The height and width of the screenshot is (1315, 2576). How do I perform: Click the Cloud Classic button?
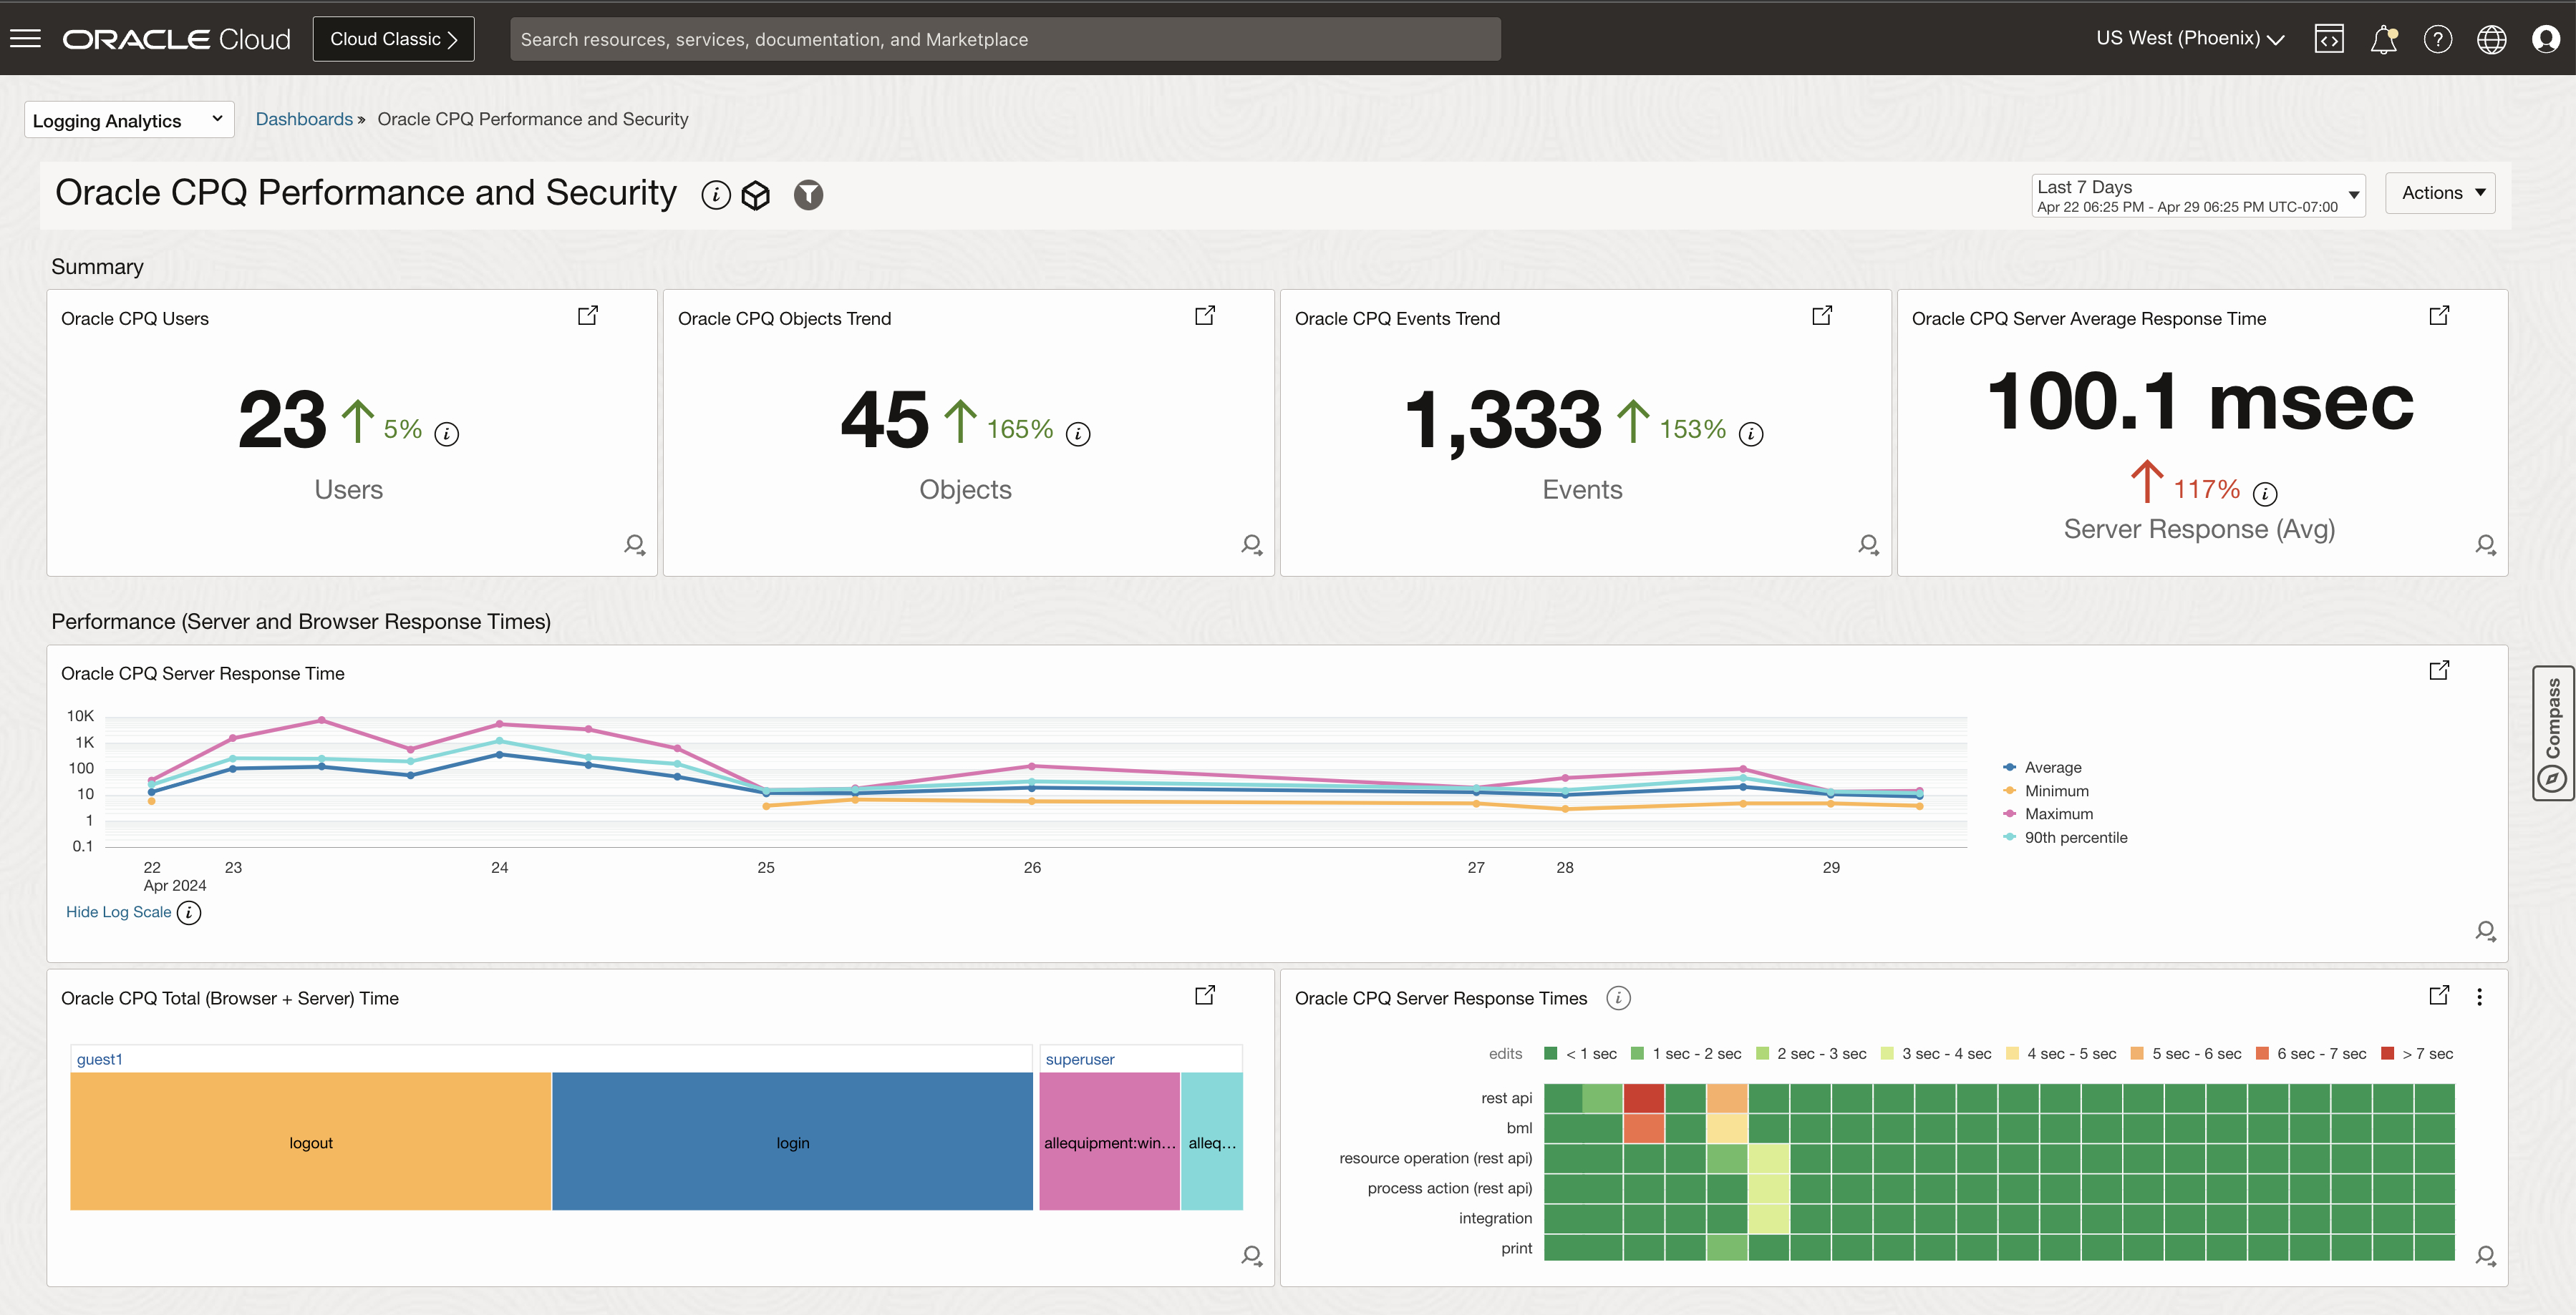tap(393, 39)
